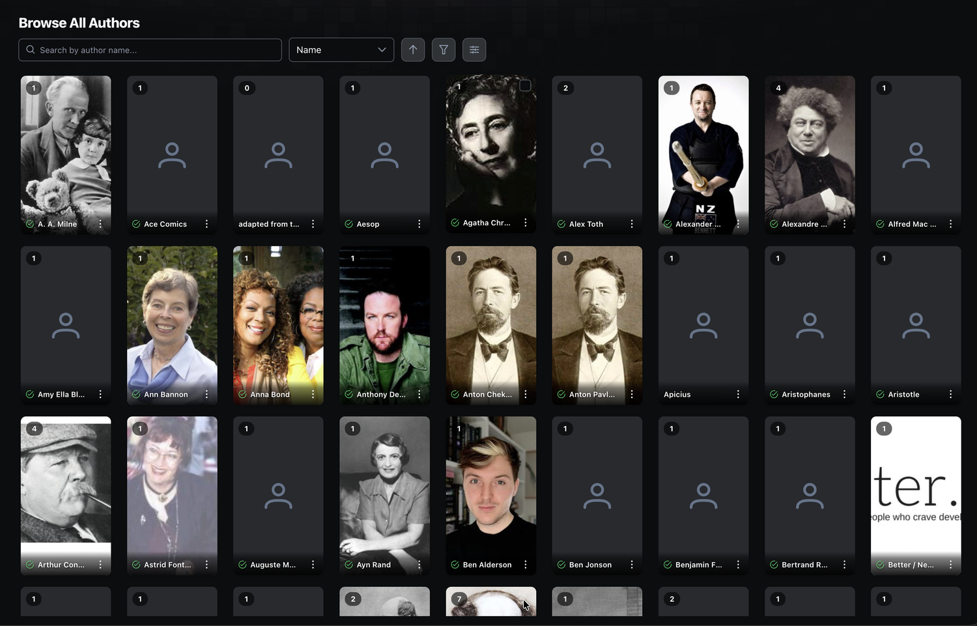This screenshot has height=626, width=977.
Task: Click the author name 'Ace Comics'
Action: pos(165,224)
